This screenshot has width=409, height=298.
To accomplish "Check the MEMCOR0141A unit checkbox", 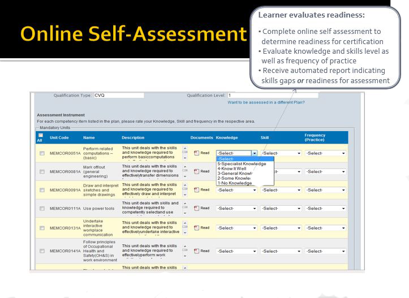I will click(x=42, y=251).
